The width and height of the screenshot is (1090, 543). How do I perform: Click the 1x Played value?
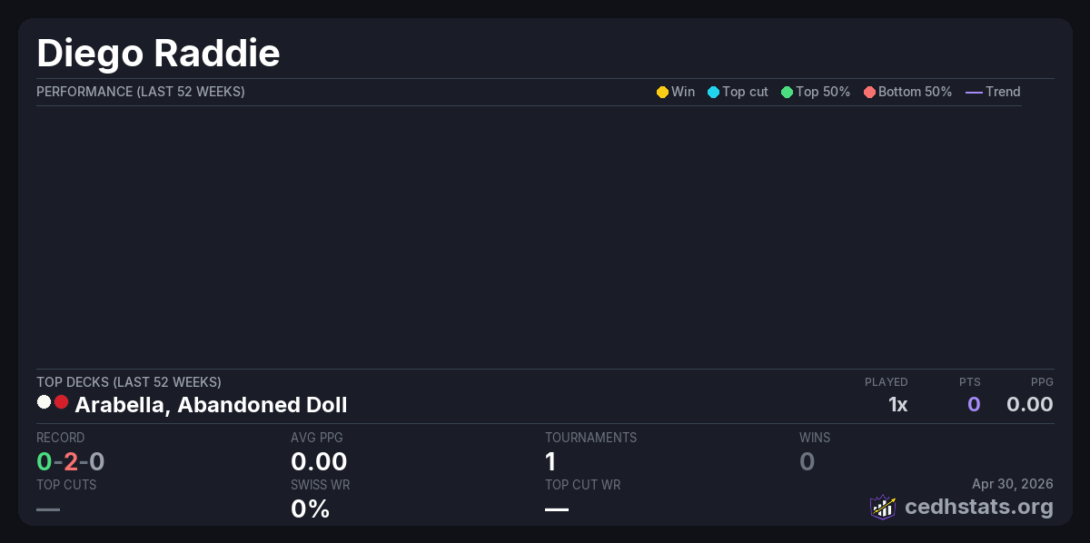897,405
